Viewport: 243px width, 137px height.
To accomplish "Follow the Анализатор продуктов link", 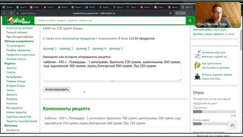I will [79, 38].
